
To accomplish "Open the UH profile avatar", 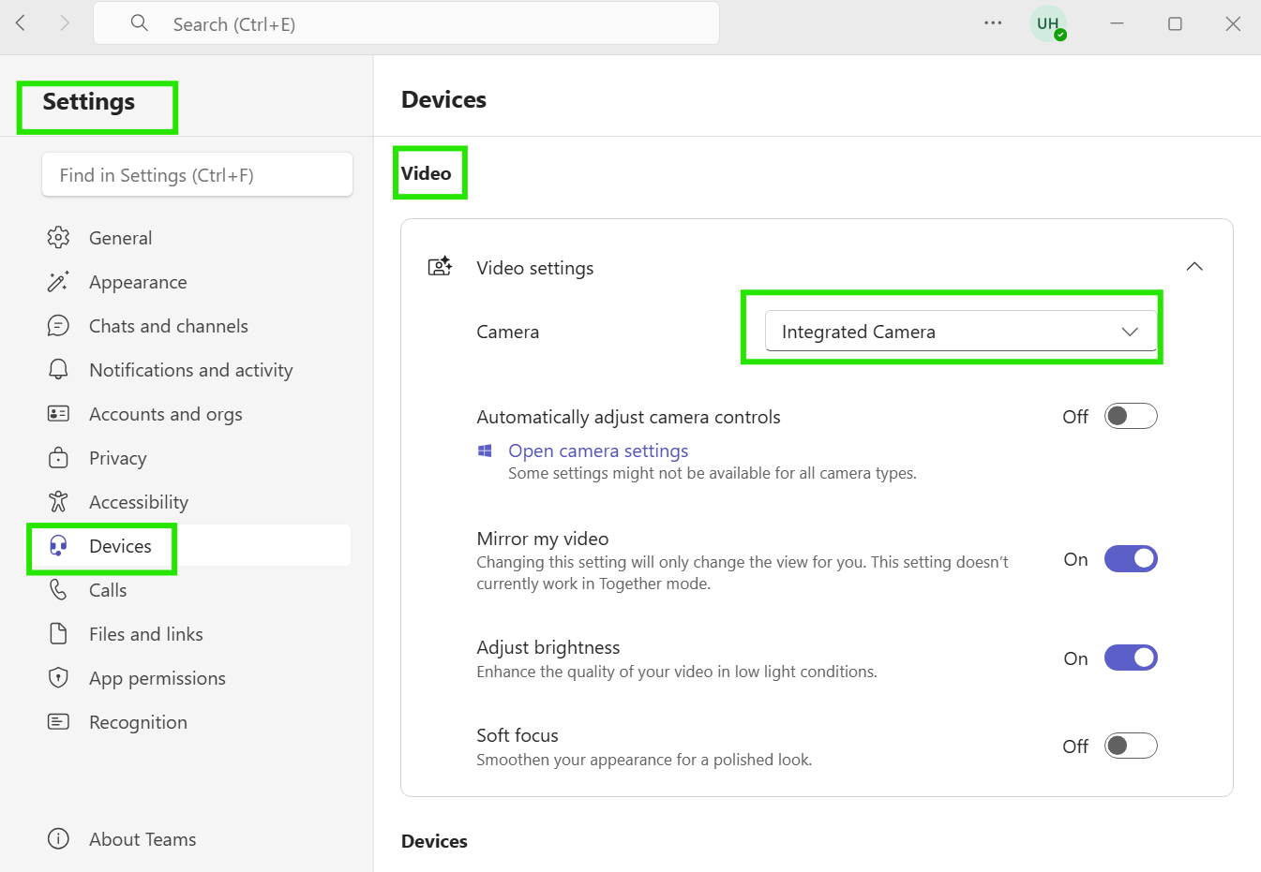I will tap(1048, 23).
